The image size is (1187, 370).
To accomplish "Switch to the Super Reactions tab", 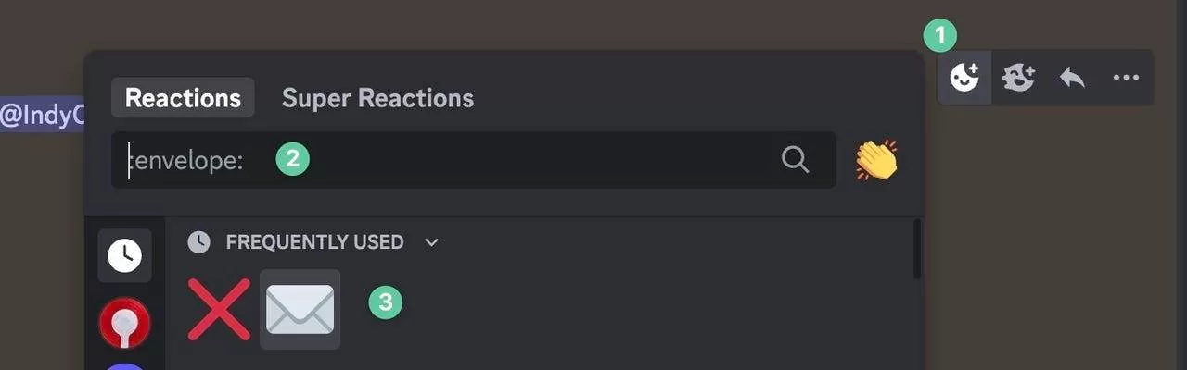I will coord(377,98).
